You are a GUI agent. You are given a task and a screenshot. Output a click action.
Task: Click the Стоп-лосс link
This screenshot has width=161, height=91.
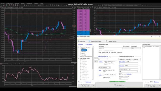[122, 66]
